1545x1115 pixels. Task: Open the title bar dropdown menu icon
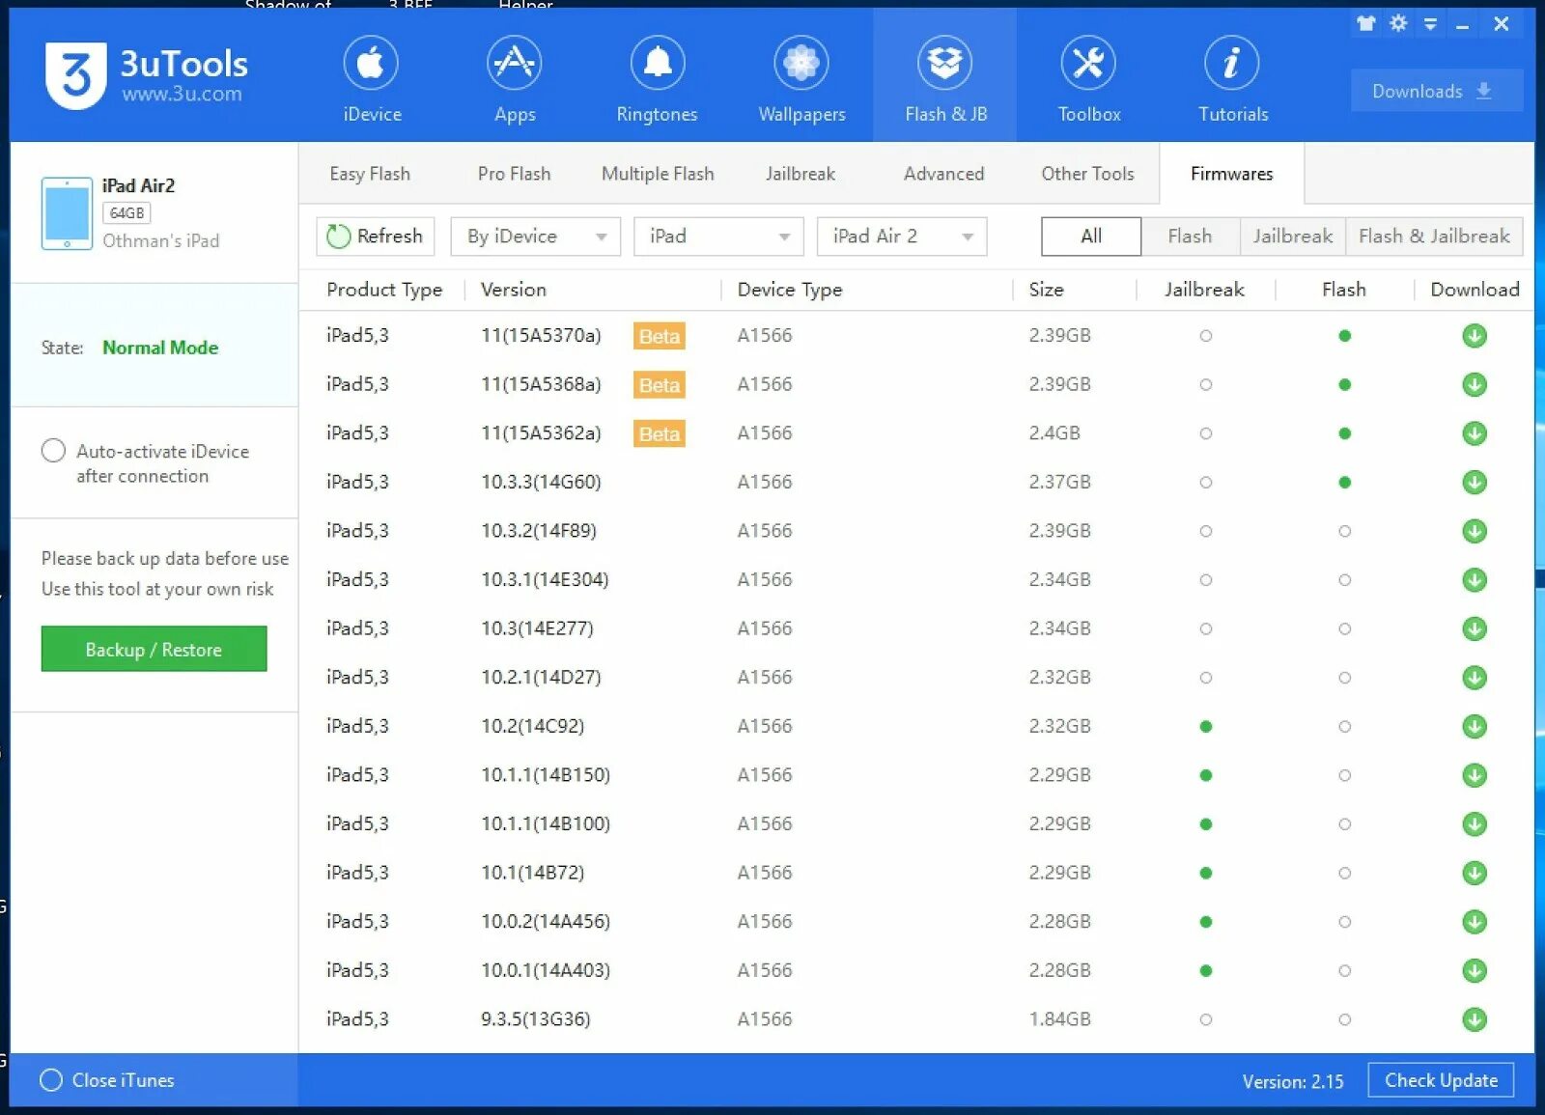tap(1430, 24)
